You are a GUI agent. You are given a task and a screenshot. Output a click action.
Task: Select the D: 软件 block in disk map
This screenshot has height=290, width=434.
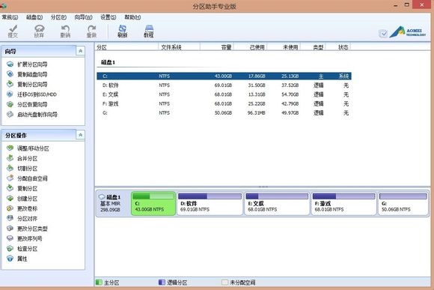[x=210, y=203]
